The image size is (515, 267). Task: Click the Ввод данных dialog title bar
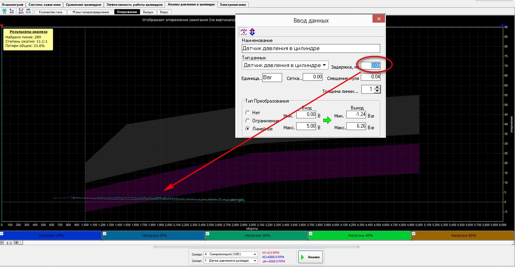[310, 20]
